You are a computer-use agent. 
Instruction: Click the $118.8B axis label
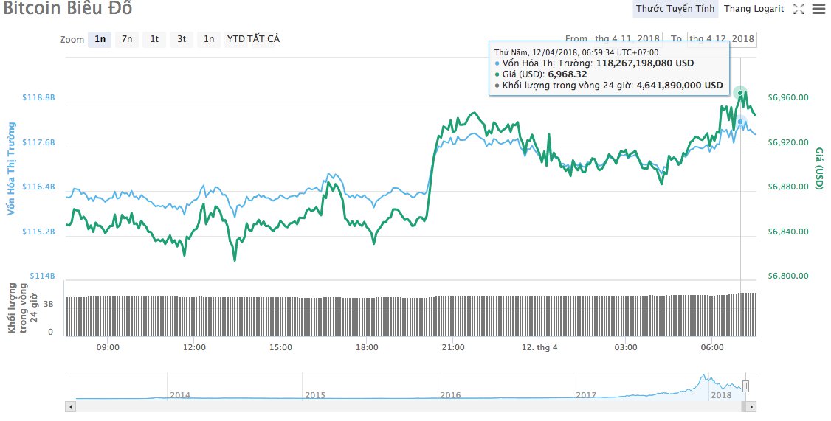tap(38, 98)
